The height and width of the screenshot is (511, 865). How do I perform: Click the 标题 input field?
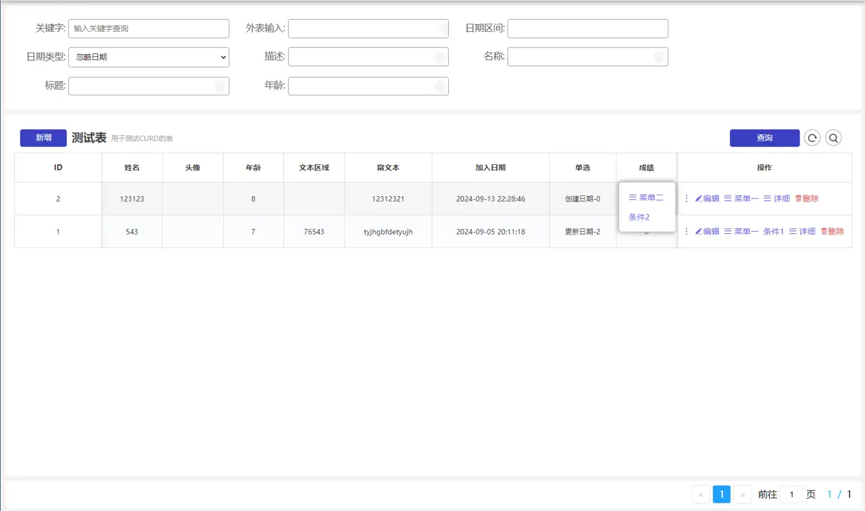(149, 86)
